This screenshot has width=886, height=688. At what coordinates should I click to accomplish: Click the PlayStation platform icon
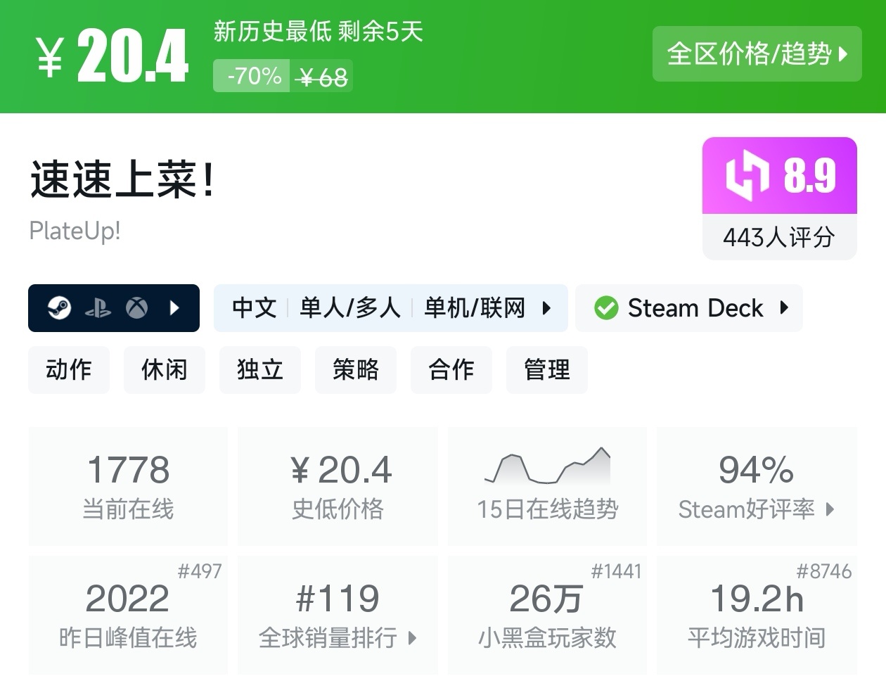pyautogui.click(x=98, y=308)
